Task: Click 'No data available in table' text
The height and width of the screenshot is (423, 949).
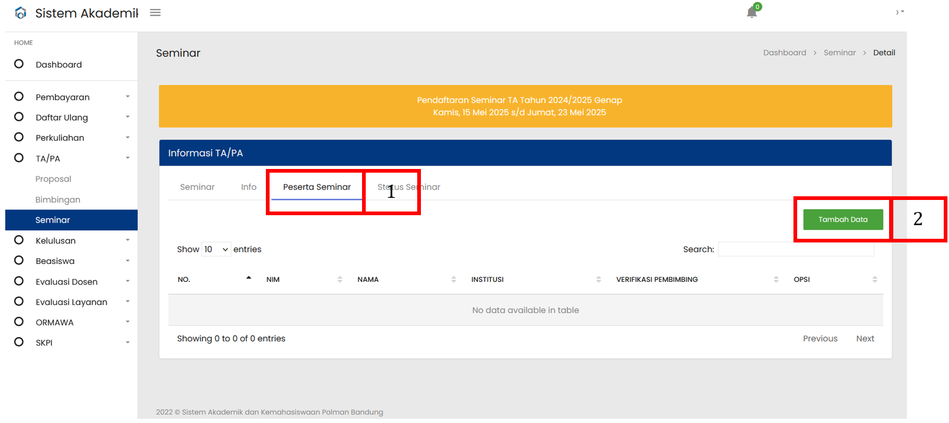Action: pyautogui.click(x=525, y=310)
